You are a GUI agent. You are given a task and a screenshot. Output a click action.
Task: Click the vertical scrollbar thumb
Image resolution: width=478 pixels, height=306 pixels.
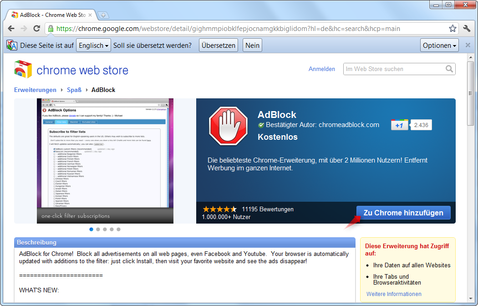[x=471, y=93]
